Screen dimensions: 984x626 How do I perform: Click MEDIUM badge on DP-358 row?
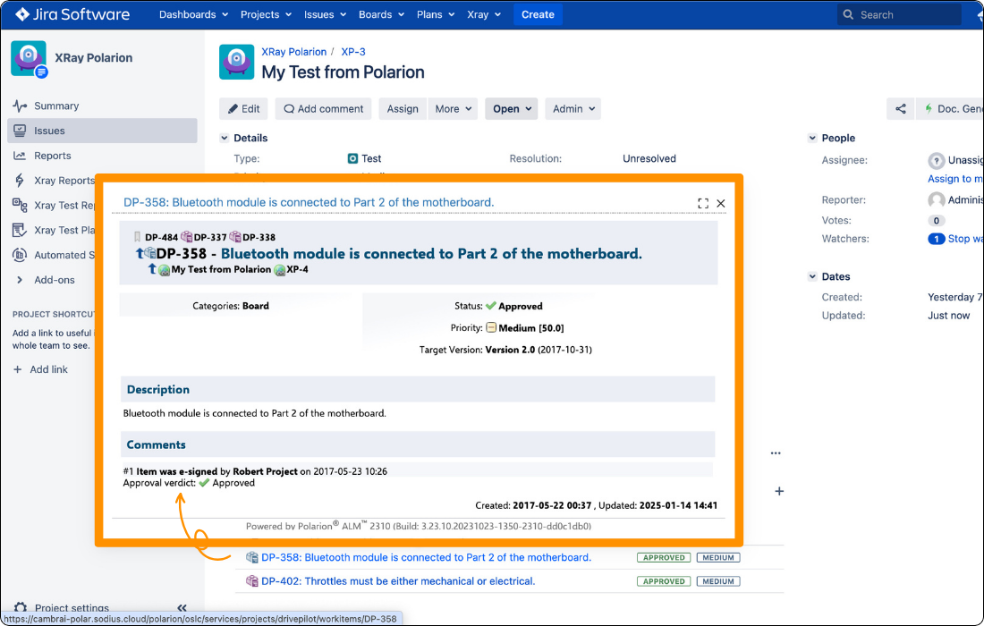(718, 558)
